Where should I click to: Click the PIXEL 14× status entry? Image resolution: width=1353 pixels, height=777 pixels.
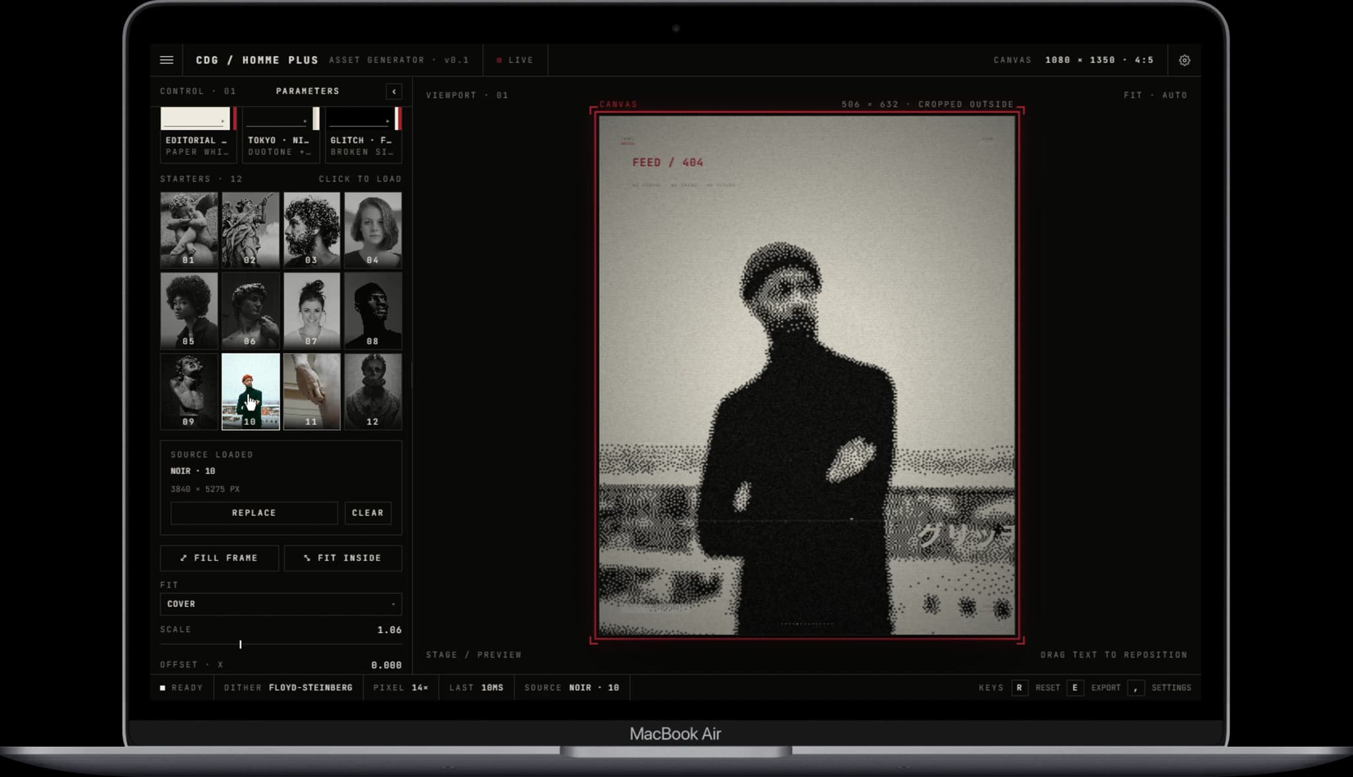[400, 688]
